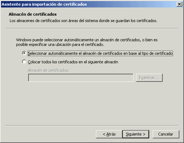Click the 'Asistente para importación de certificados' title bar
This screenshot has width=184, height=143.
click(x=44, y=4)
